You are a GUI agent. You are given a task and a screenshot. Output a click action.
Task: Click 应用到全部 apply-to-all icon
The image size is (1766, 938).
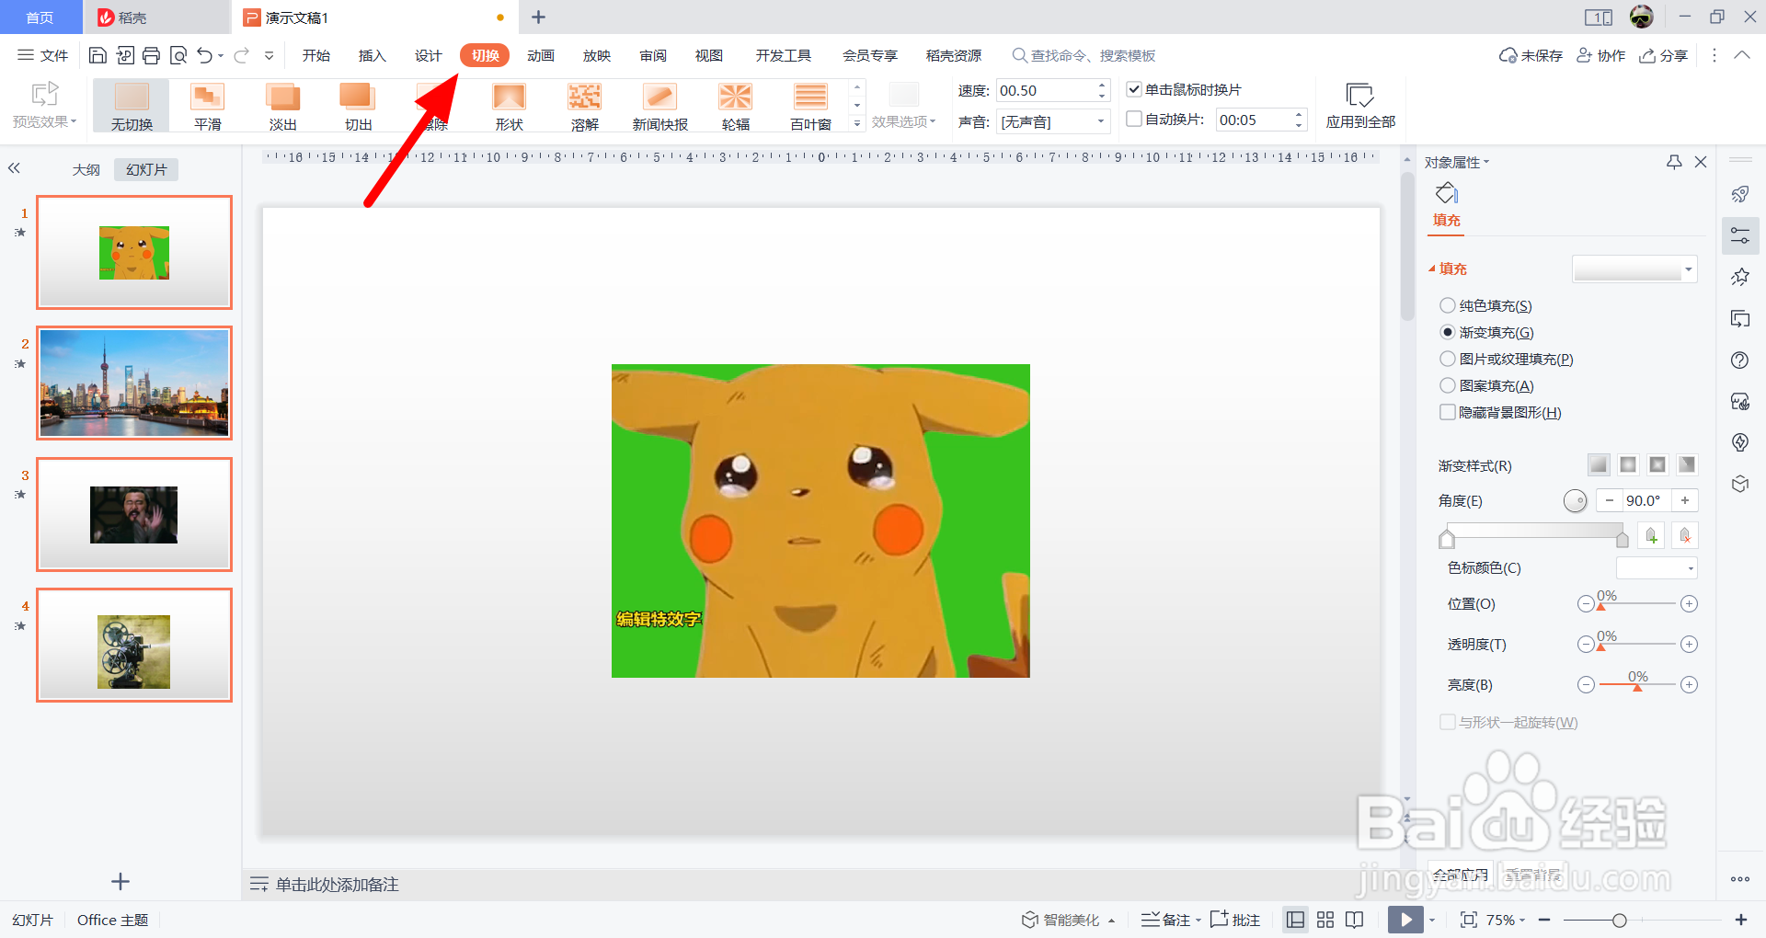pyautogui.click(x=1360, y=106)
